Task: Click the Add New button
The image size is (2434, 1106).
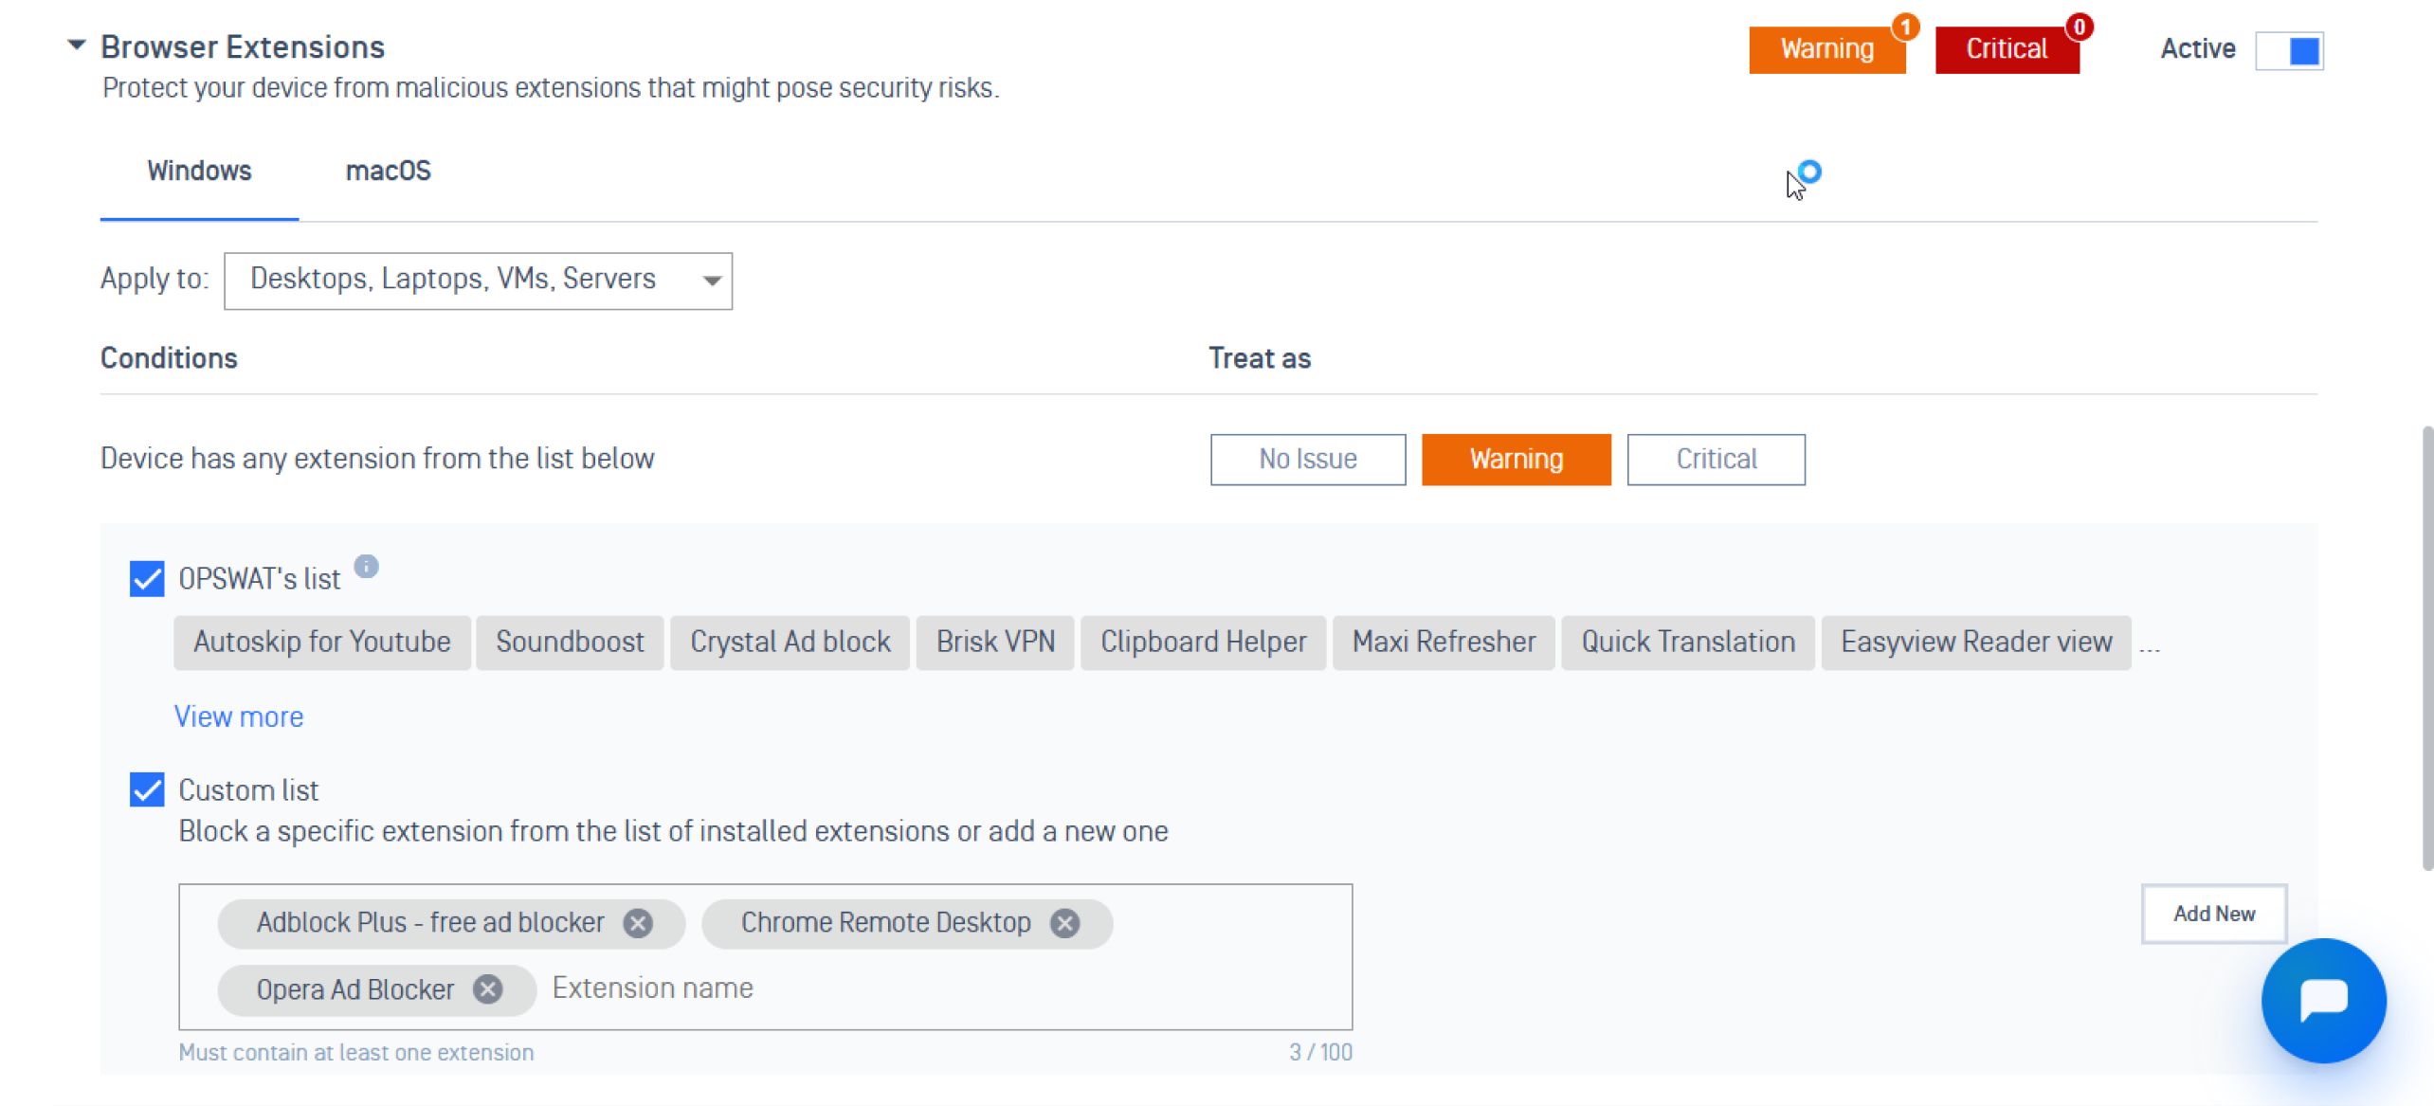Action: pyautogui.click(x=2213, y=914)
